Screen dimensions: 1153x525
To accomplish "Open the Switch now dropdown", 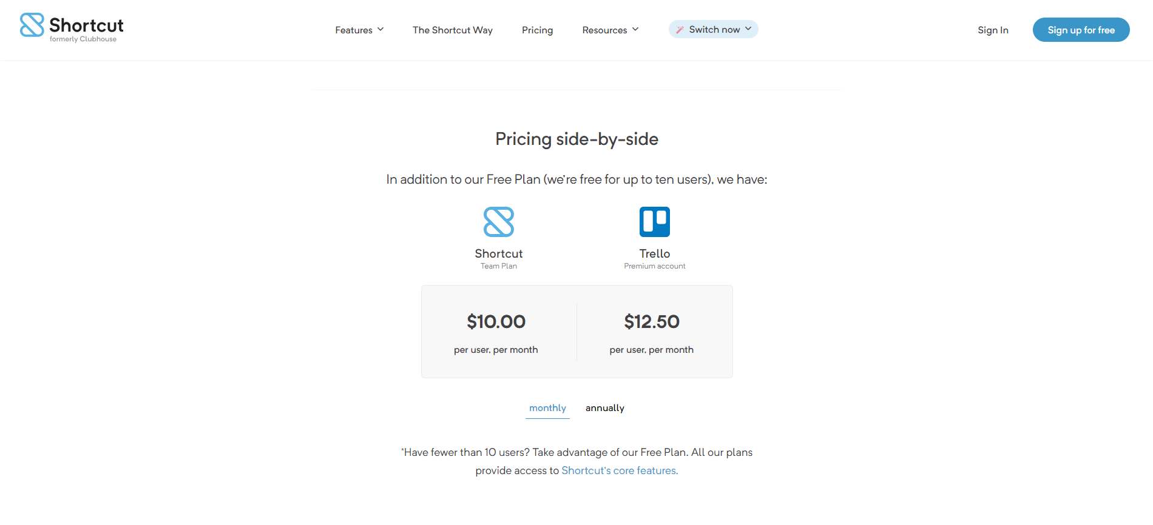I will (x=714, y=30).
